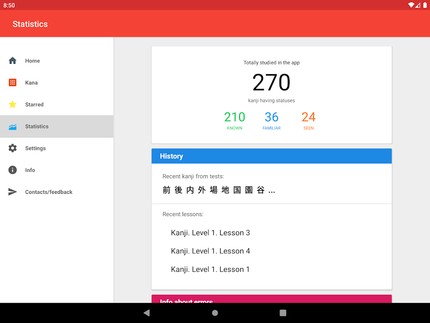Screen dimensions: 430x323
Task: Open the Kana grid icon
Action: (13, 82)
